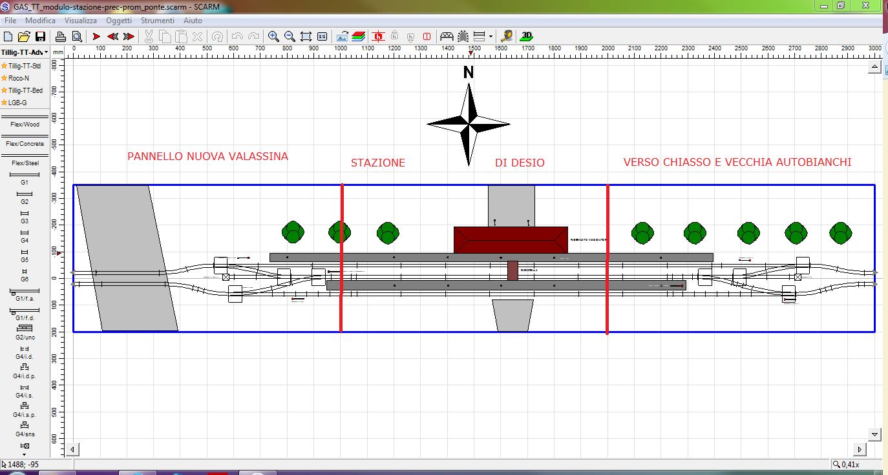Set zoom to 1:1 scale
Screen dimensions: 888x475
click(322, 36)
